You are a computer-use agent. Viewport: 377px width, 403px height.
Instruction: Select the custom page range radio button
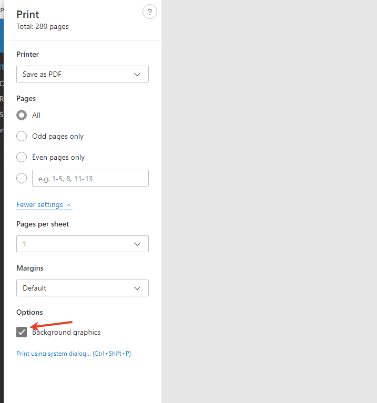click(22, 178)
